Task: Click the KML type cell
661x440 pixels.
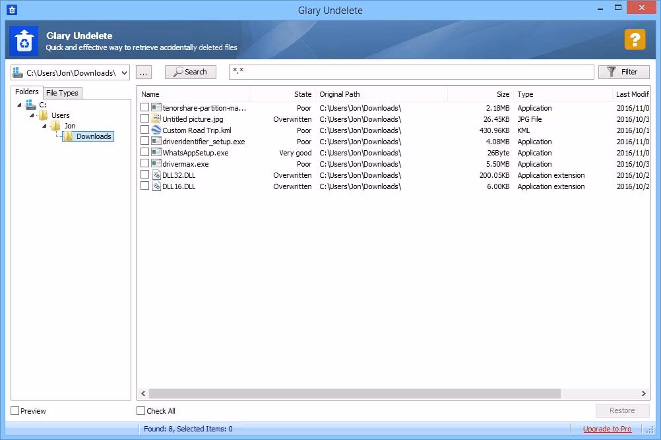Action: pyautogui.click(x=524, y=130)
